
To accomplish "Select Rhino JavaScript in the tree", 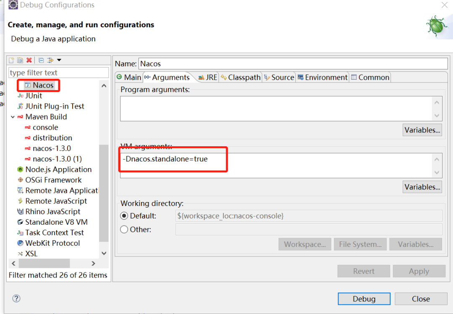I will pos(49,212).
